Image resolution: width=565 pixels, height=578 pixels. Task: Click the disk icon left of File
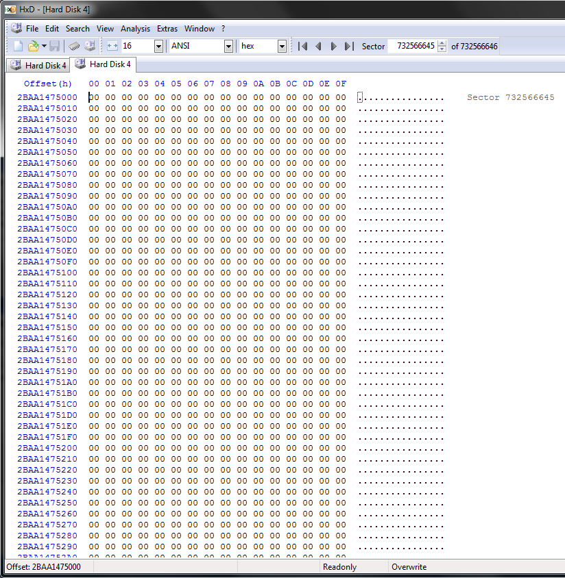tap(16, 28)
